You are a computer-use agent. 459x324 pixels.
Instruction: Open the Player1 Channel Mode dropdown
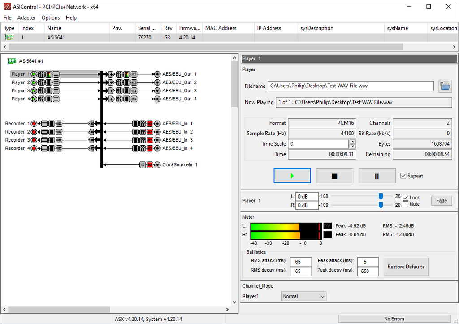(x=304, y=296)
